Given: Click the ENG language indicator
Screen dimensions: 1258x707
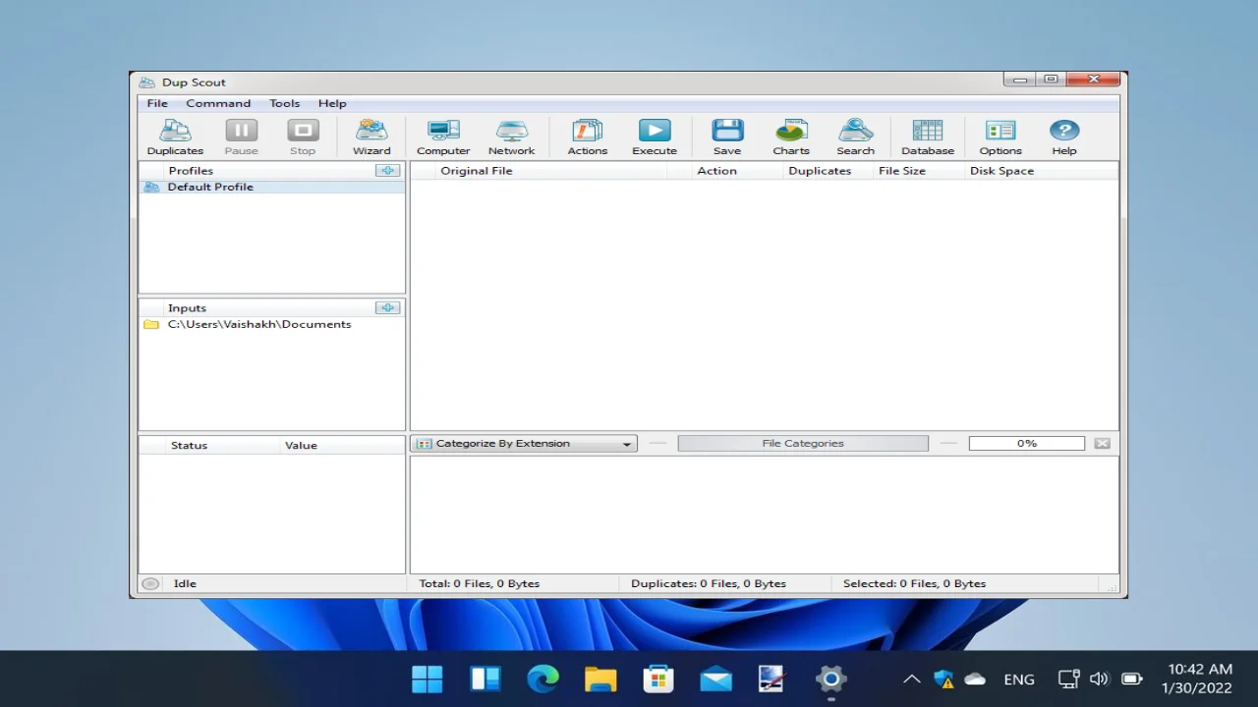Looking at the screenshot, I should [1019, 680].
